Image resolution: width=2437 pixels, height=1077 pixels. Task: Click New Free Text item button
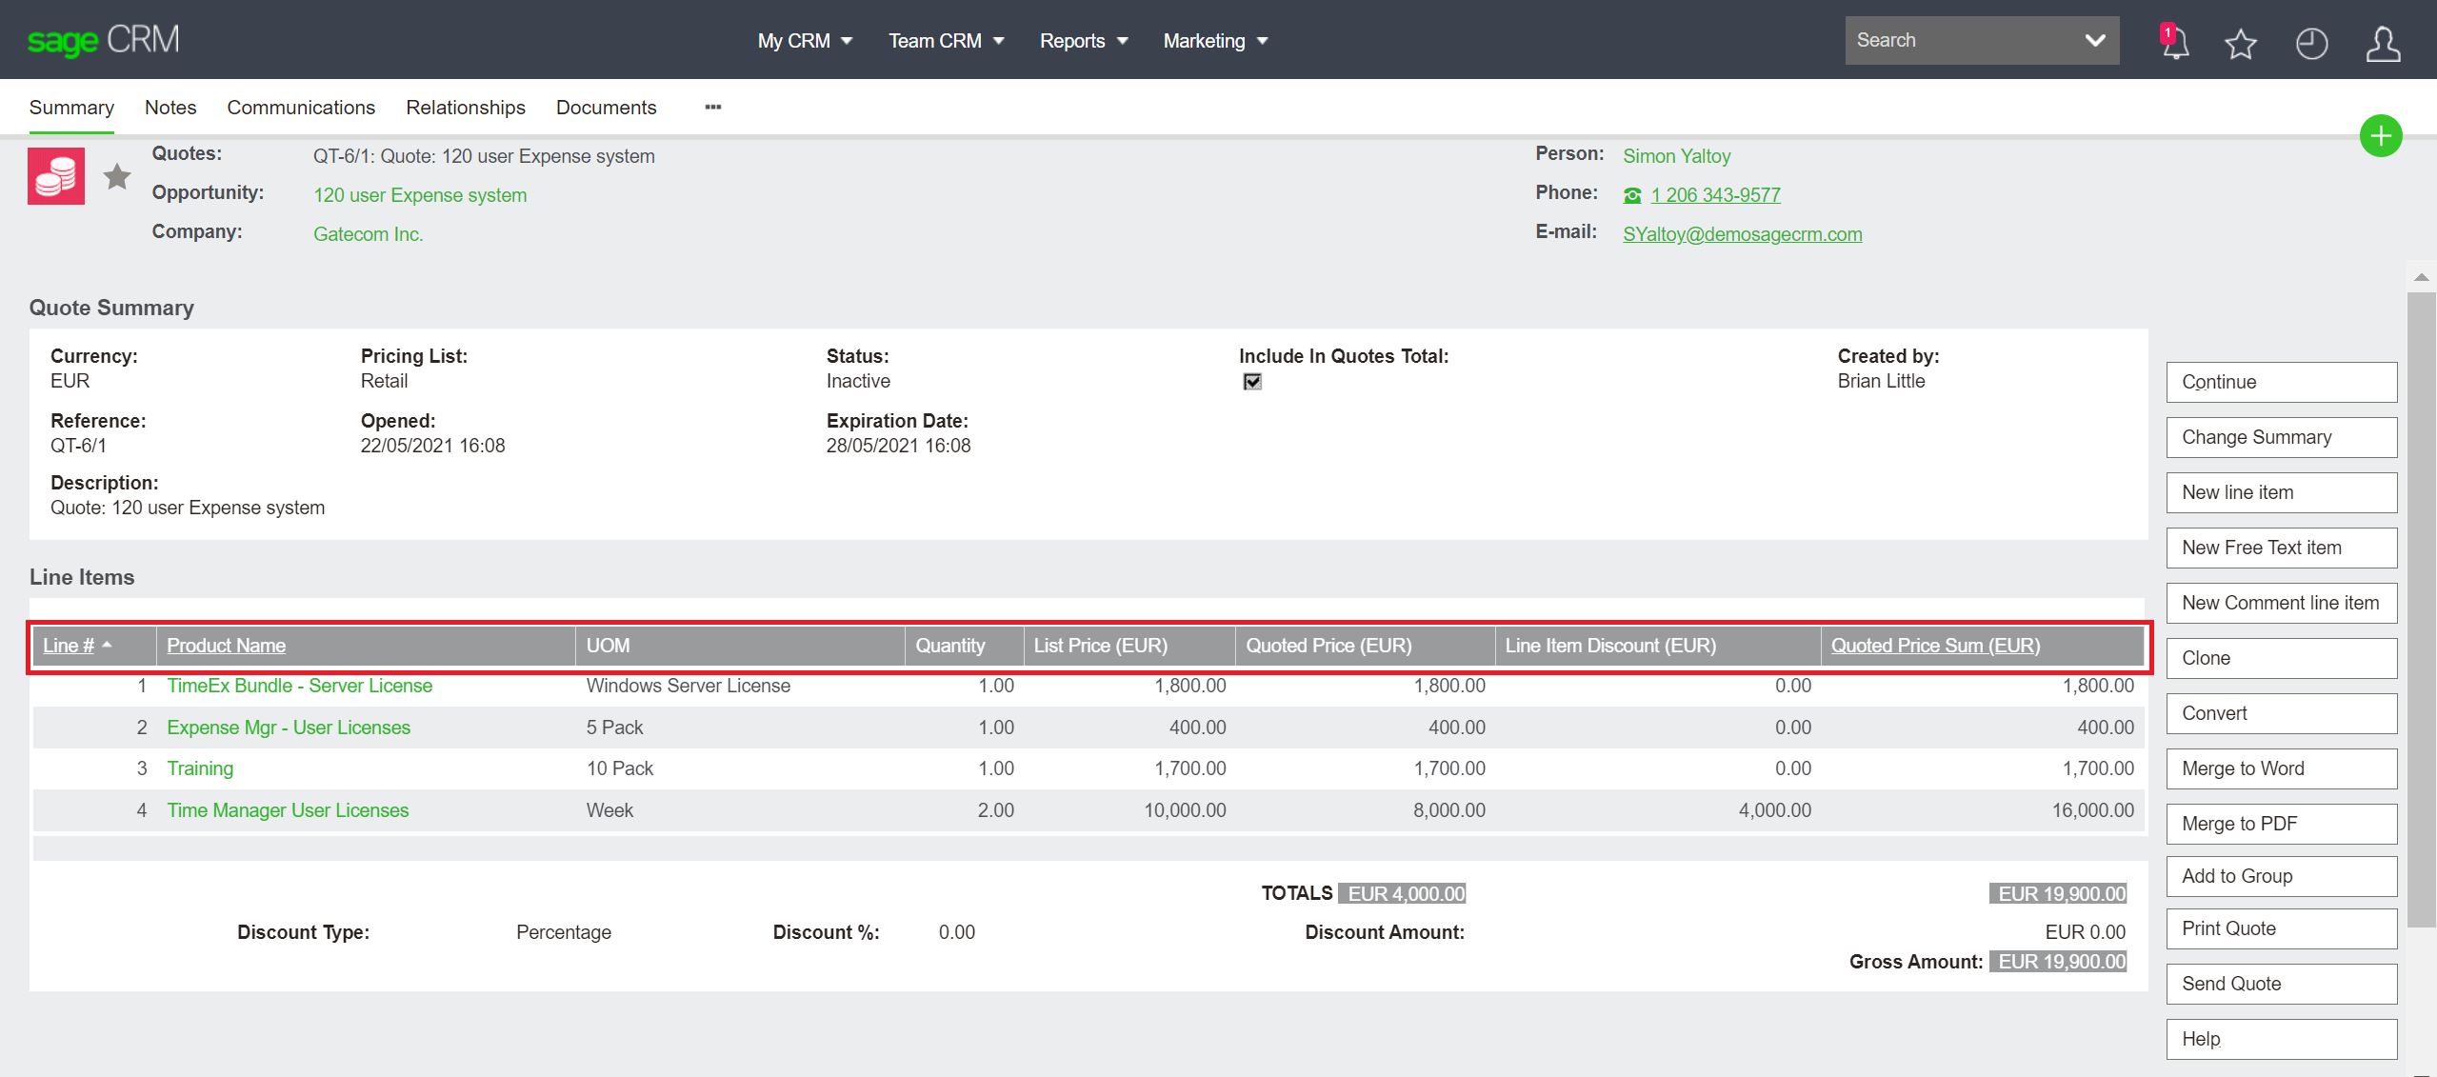coord(2282,548)
